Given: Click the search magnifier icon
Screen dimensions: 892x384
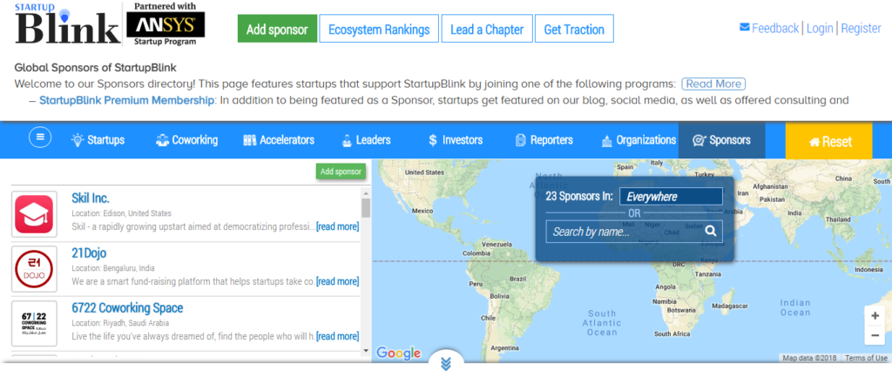Looking at the screenshot, I should [711, 232].
